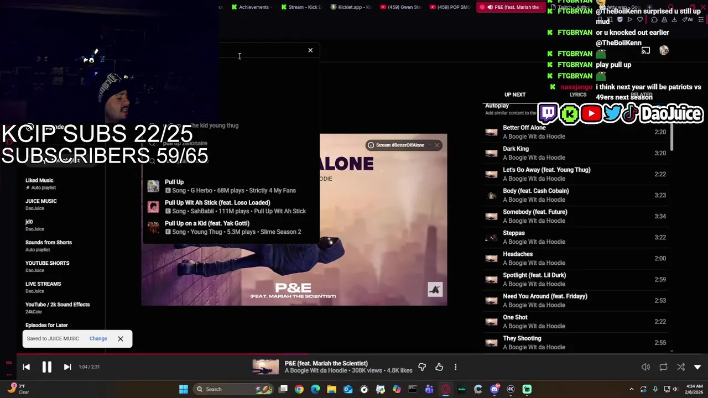The image size is (708, 398).
Task: Open Outlook from the taskbar
Action: pos(348,389)
